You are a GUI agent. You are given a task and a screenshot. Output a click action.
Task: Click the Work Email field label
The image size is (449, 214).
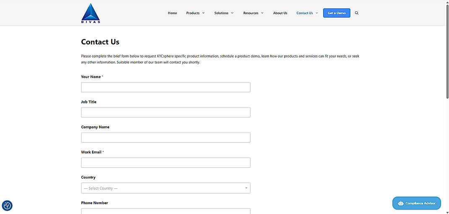point(91,152)
